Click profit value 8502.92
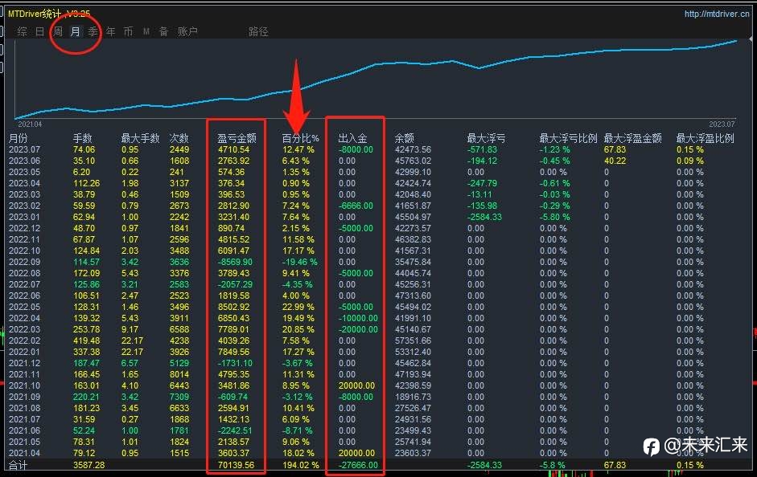The image size is (757, 477). (x=233, y=307)
